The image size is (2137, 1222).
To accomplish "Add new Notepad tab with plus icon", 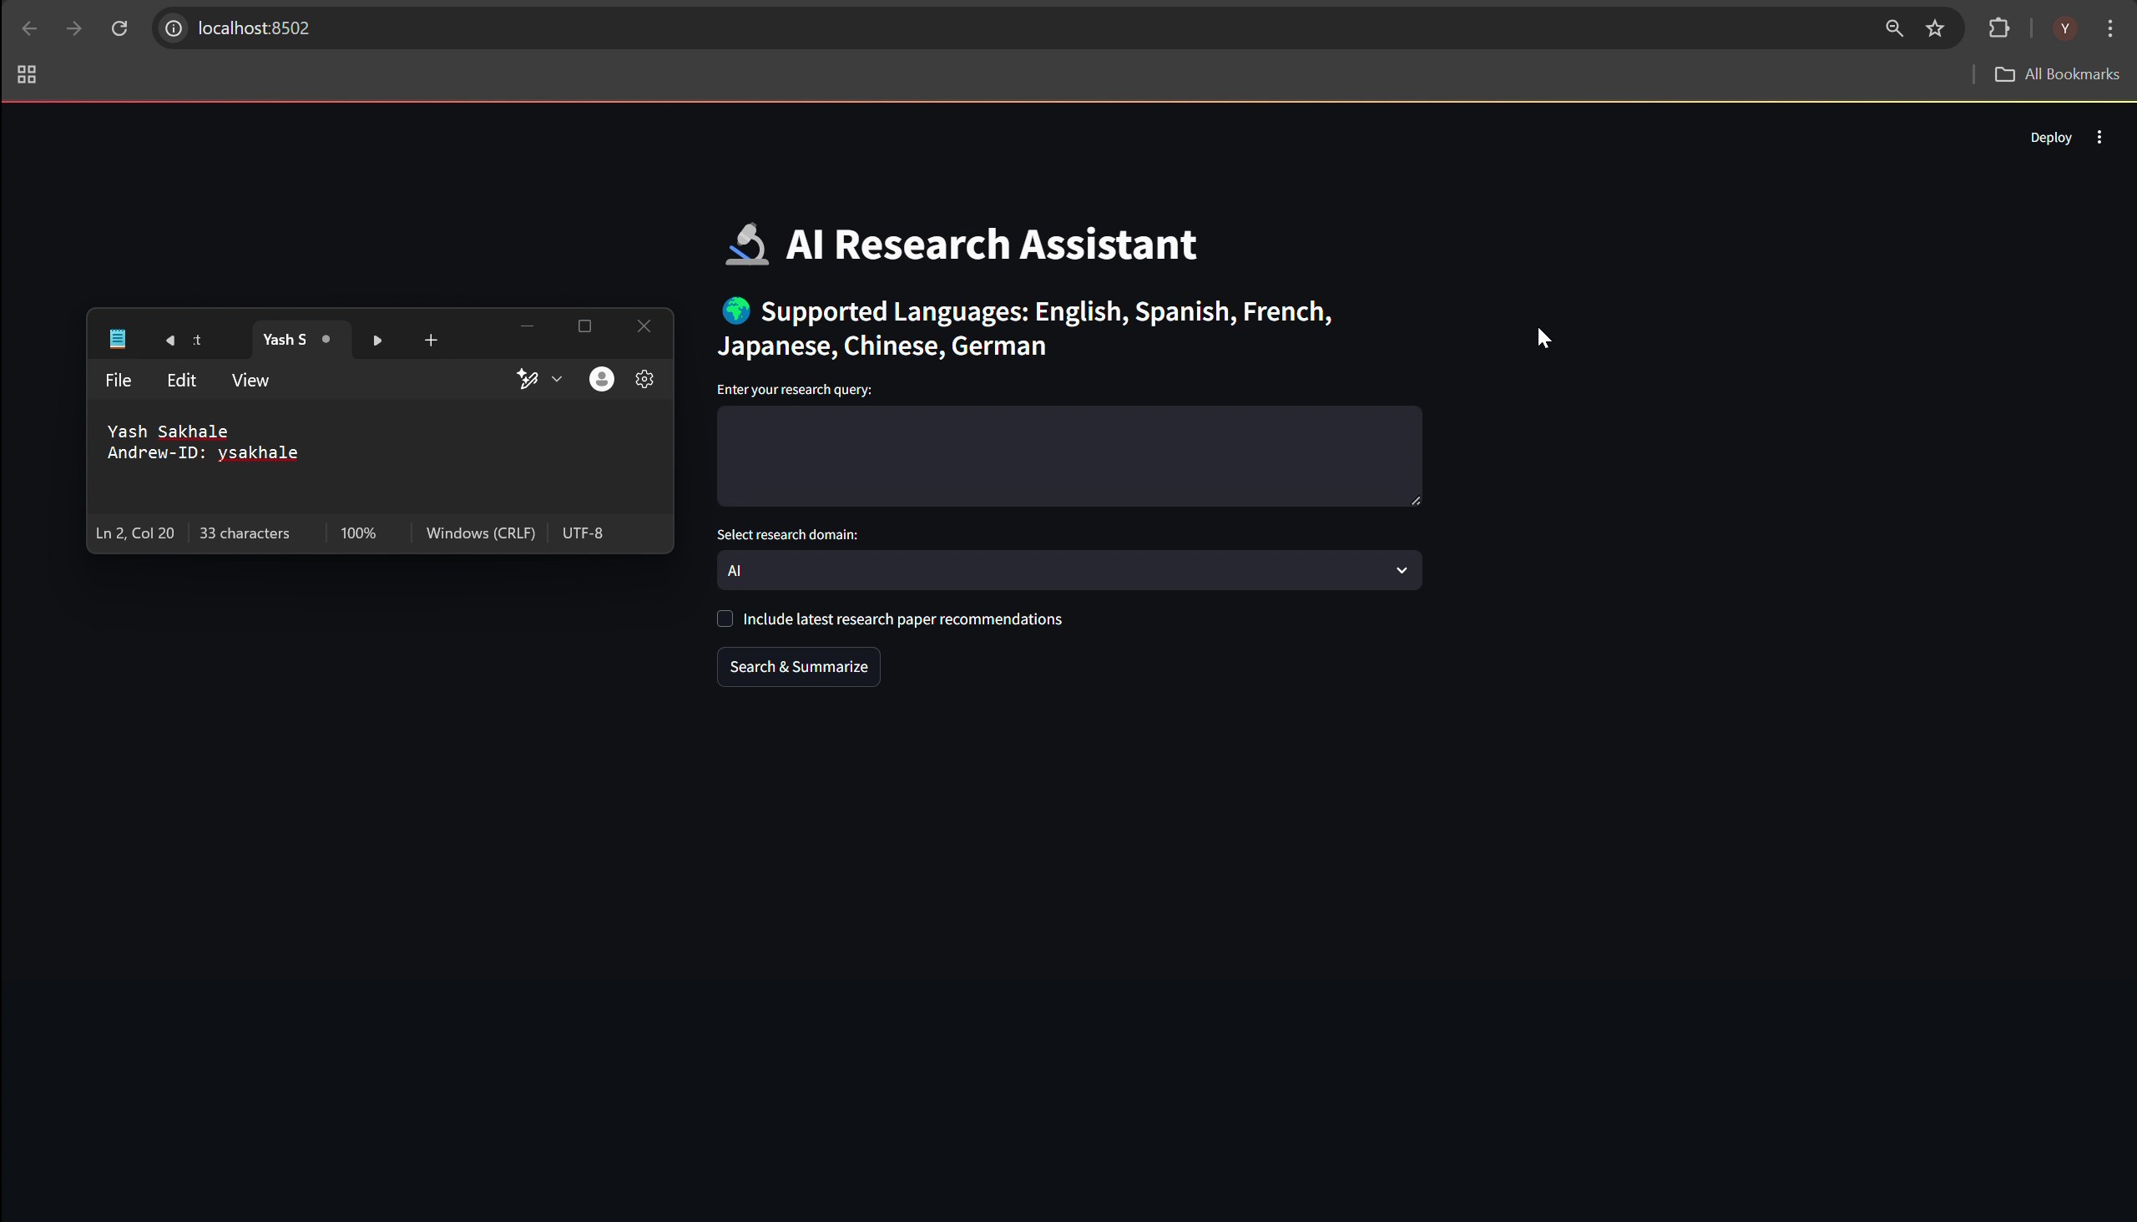I will point(431,340).
